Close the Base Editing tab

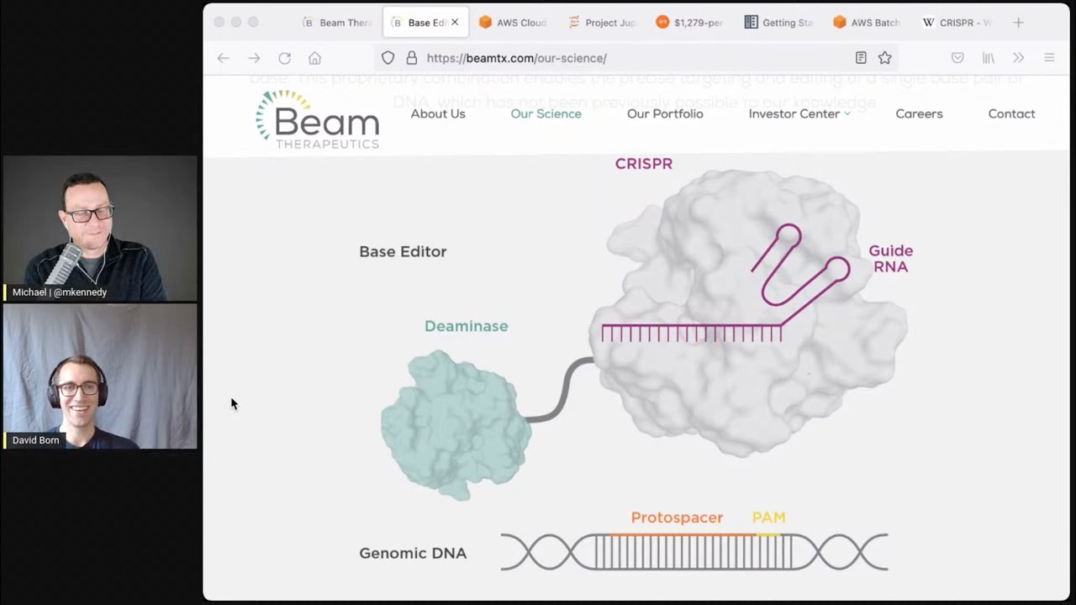455,23
